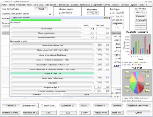Screen dimensions: 153x117
Task: Choose Mission bâtiment Neuf & Réhabilitation TVA MIXTE
Action: pos(53,70)
